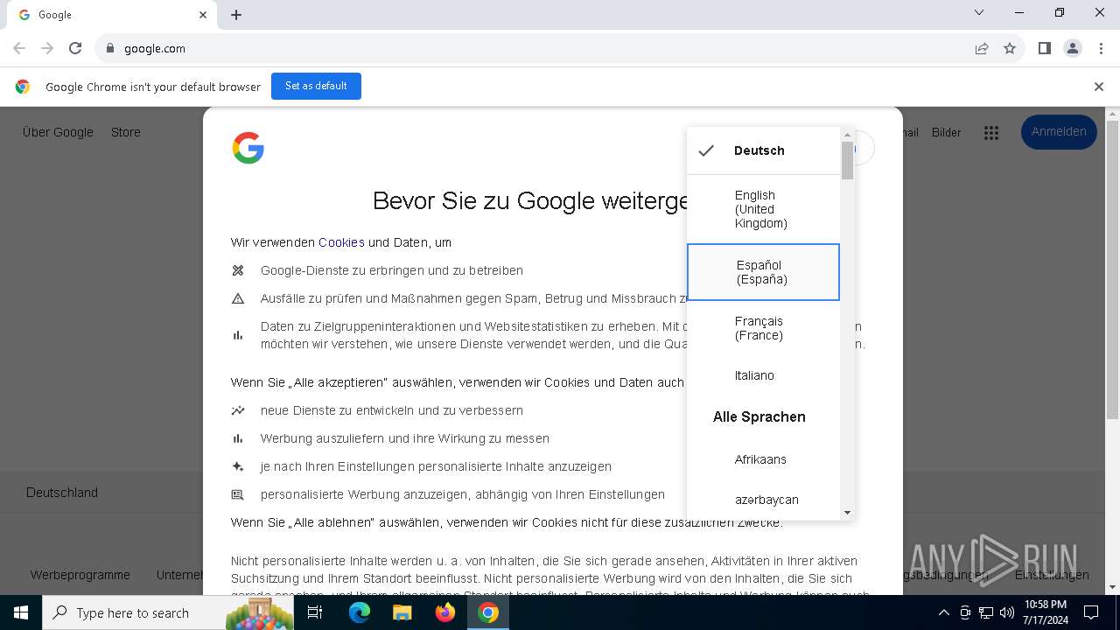Screen dimensions: 1120x630
Task: Click the browser forward arrow
Action: click(47, 48)
